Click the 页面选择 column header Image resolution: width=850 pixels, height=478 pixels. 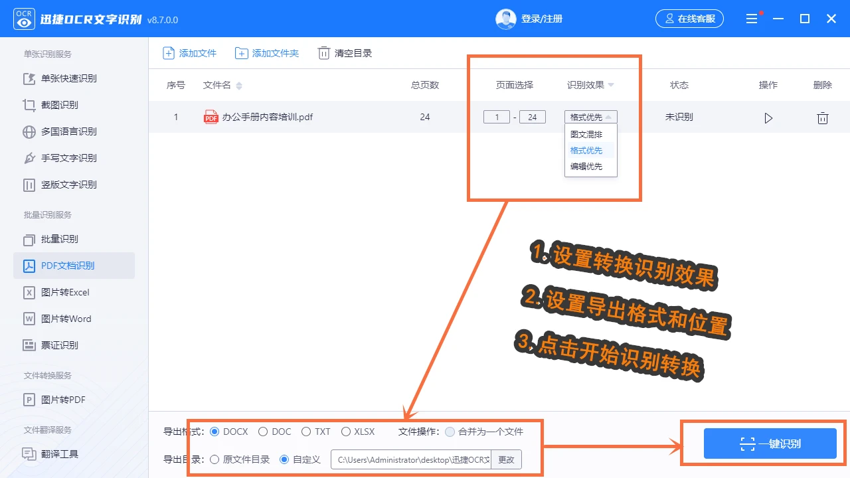click(515, 85)
